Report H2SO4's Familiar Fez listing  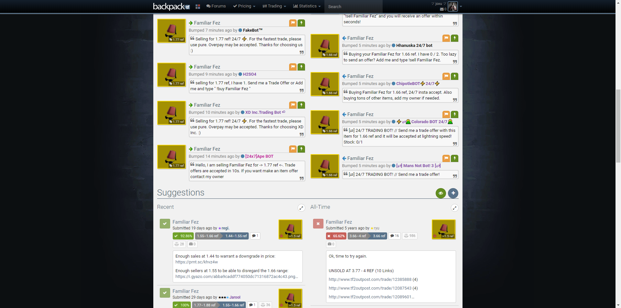click(x=293, y=67)
